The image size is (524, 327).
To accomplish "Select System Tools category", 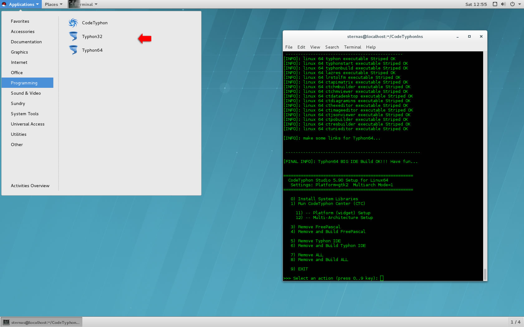I will (27, 114).
